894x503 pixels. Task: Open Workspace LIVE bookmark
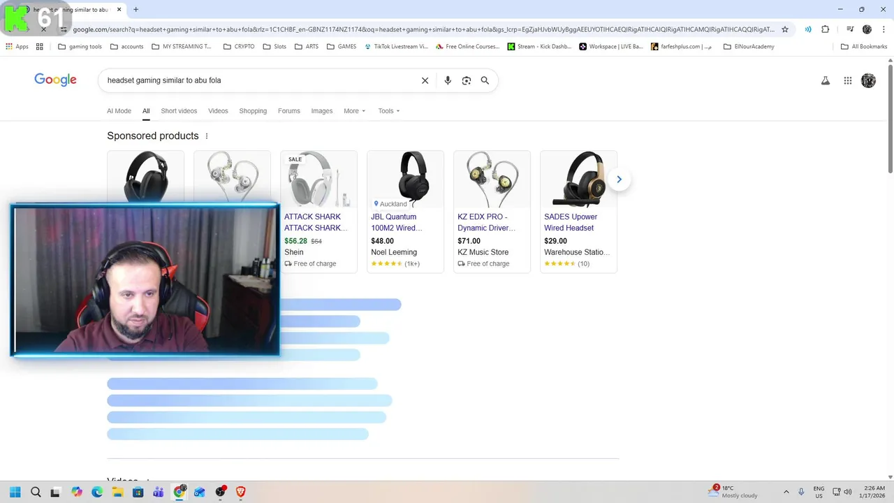point(610,47)
